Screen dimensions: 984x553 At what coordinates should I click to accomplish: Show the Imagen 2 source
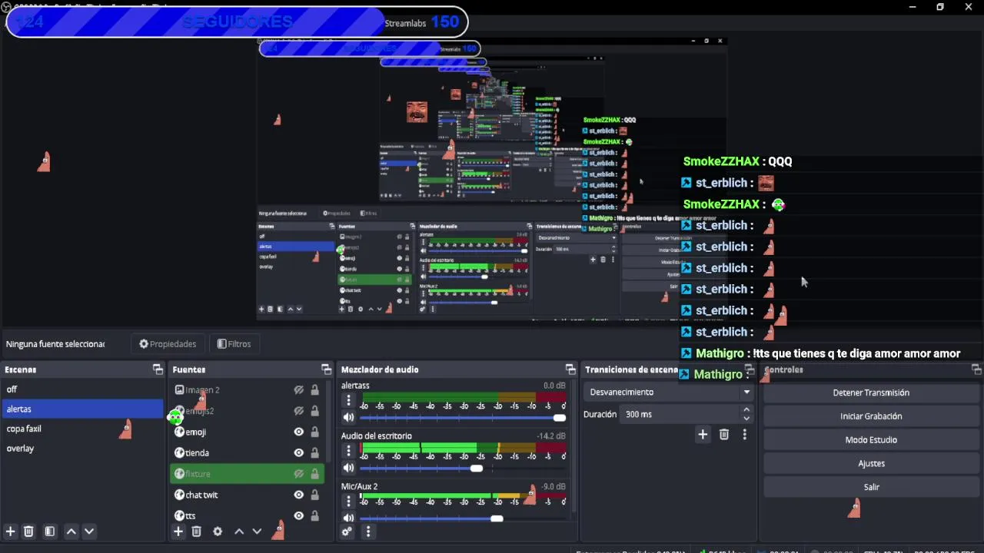[299, 390]
